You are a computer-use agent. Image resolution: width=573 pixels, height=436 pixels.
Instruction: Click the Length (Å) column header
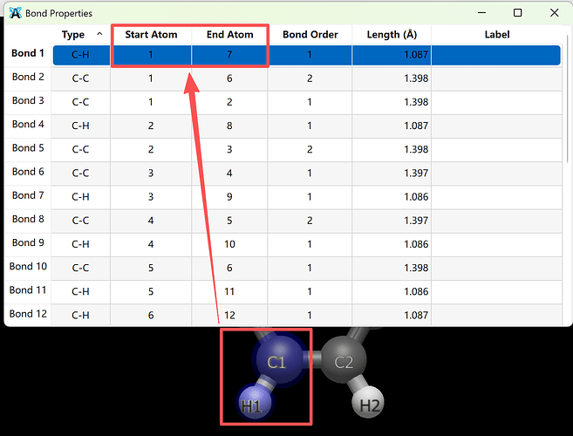[x=392, y=35]
